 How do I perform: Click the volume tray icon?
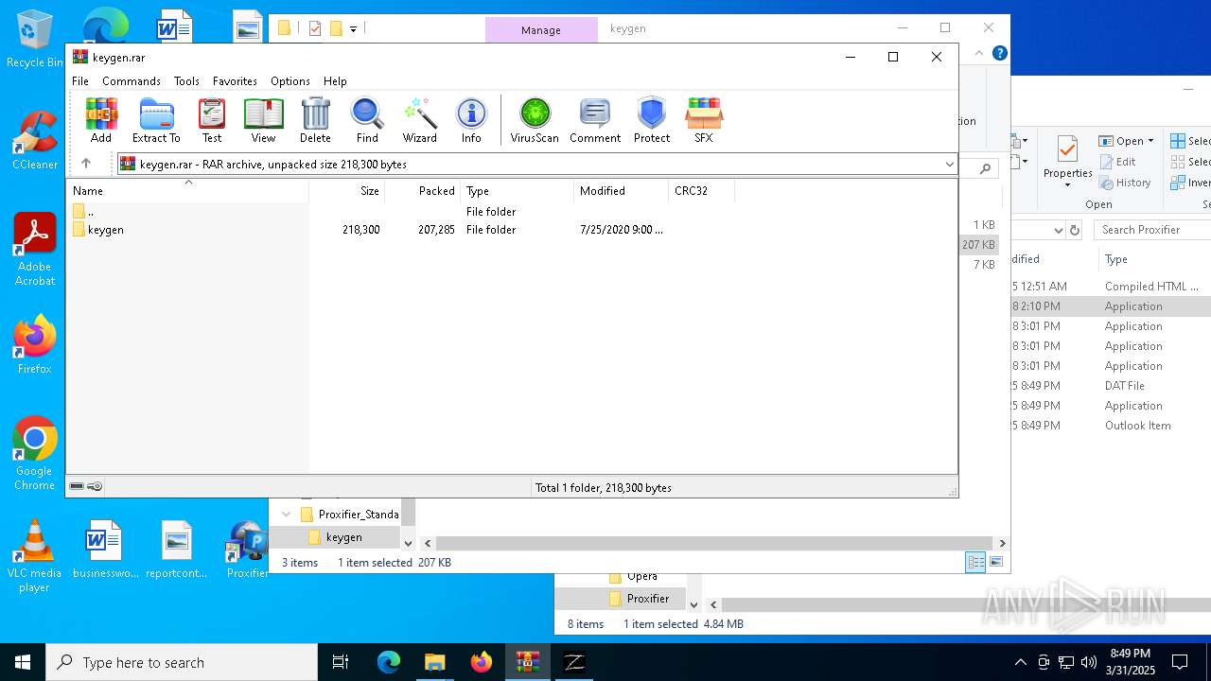[1089, 662]
